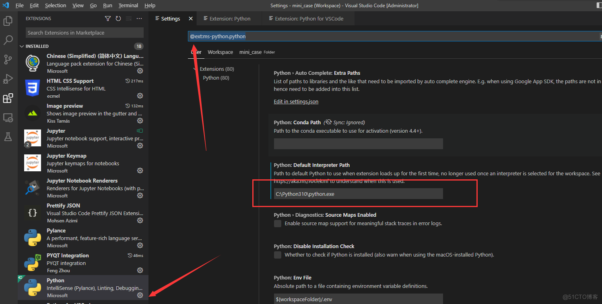
Task: Select Python (80) in settings tree
Action: [216, 78]
